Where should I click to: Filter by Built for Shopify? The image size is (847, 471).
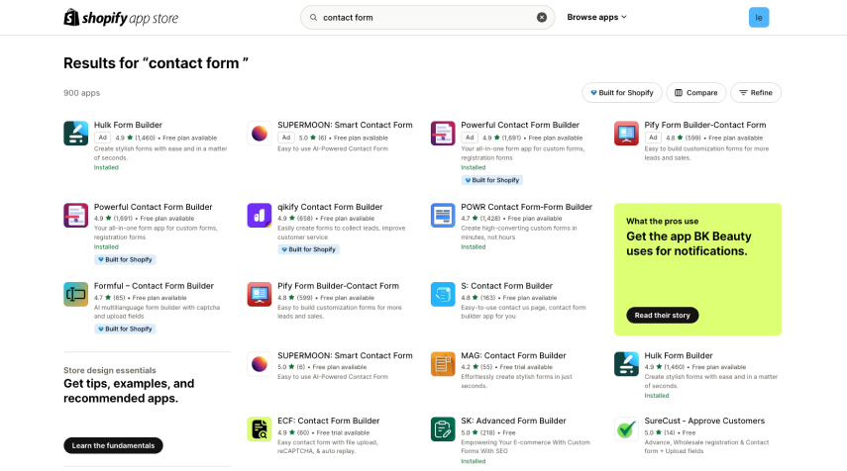tap(622, 93)
